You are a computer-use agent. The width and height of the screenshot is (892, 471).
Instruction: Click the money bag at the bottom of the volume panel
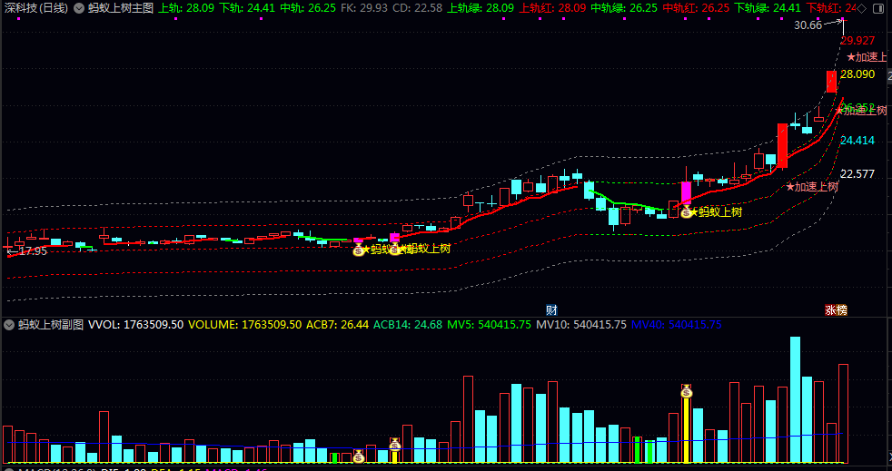pyautogui.click(x=359, y=456)
